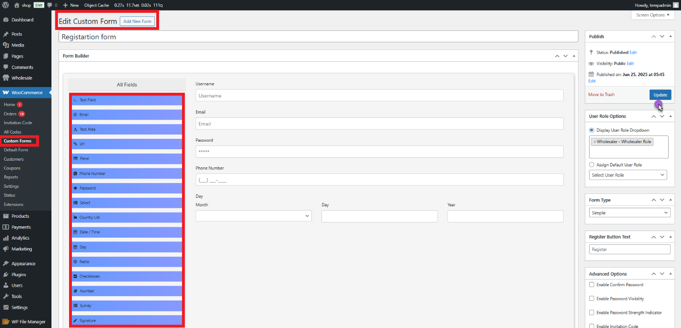Select Custom Forms in WooCommerce menu
Screen dimensions: 681x328
click(18, 141)
